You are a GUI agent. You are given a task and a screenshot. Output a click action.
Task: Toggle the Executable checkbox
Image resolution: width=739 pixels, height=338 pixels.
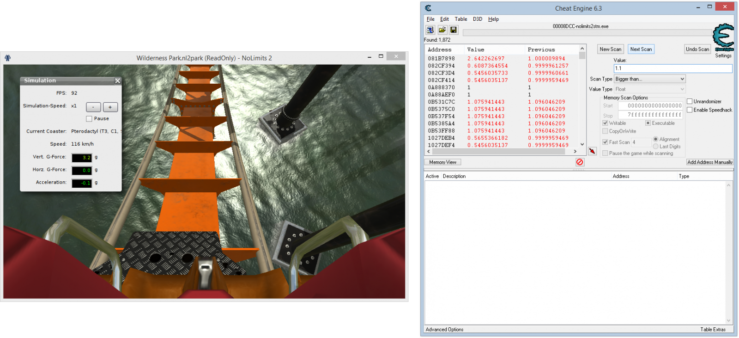tap(648, 123)
